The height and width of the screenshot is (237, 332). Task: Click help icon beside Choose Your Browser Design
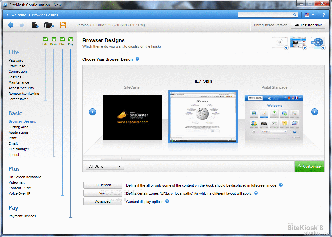137,59
